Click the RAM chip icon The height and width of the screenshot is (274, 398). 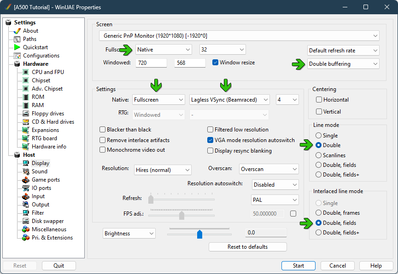[x=26, y=105]
